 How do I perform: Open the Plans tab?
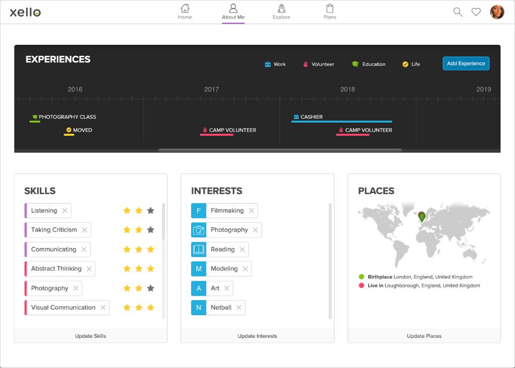[x=329, y=11]
